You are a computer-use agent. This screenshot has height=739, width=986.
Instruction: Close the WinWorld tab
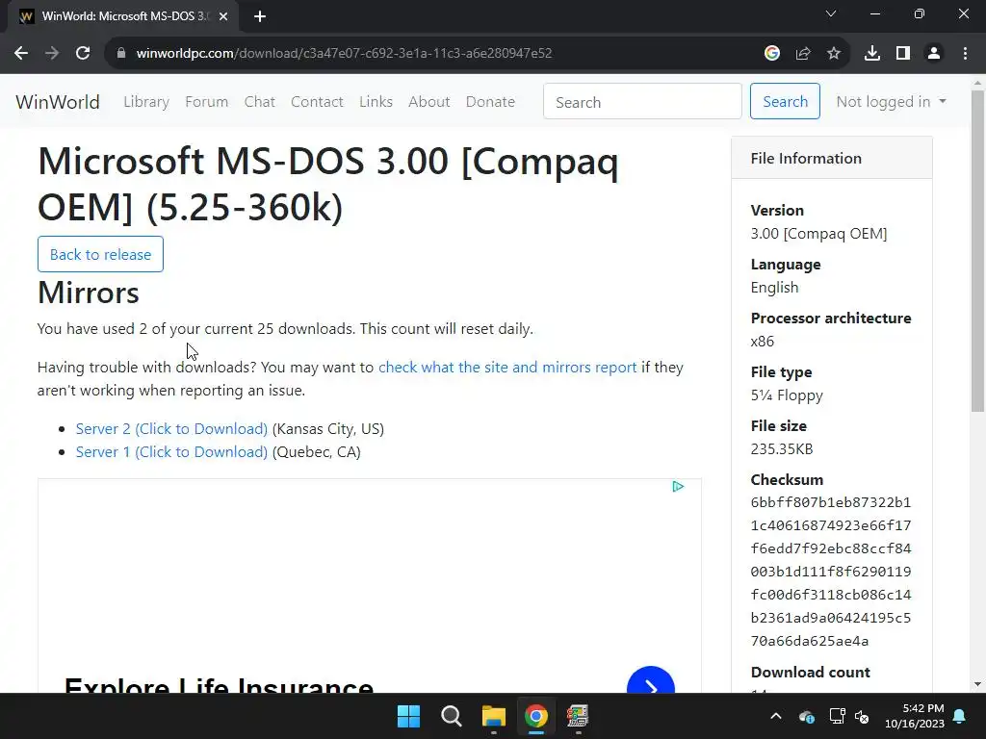coord(223,17)
